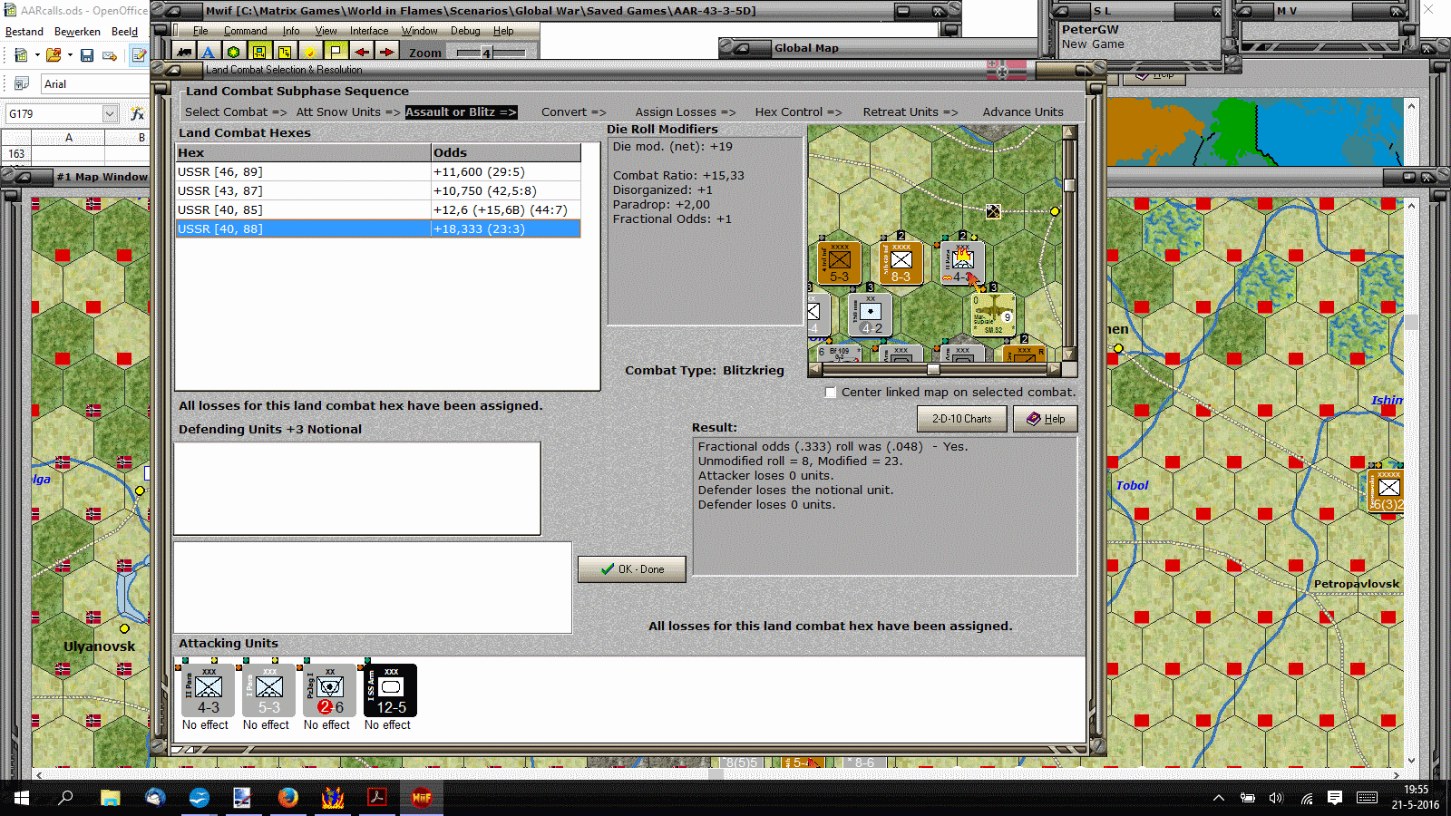This screenshot has width=1451, height=816.
Task: Click the red right arrow icon
Action: click(x=386, y=52)
